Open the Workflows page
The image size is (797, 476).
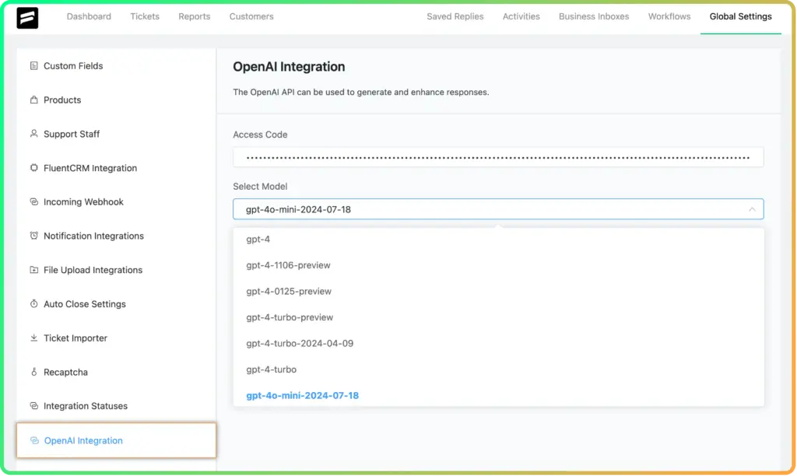point(669,16)
